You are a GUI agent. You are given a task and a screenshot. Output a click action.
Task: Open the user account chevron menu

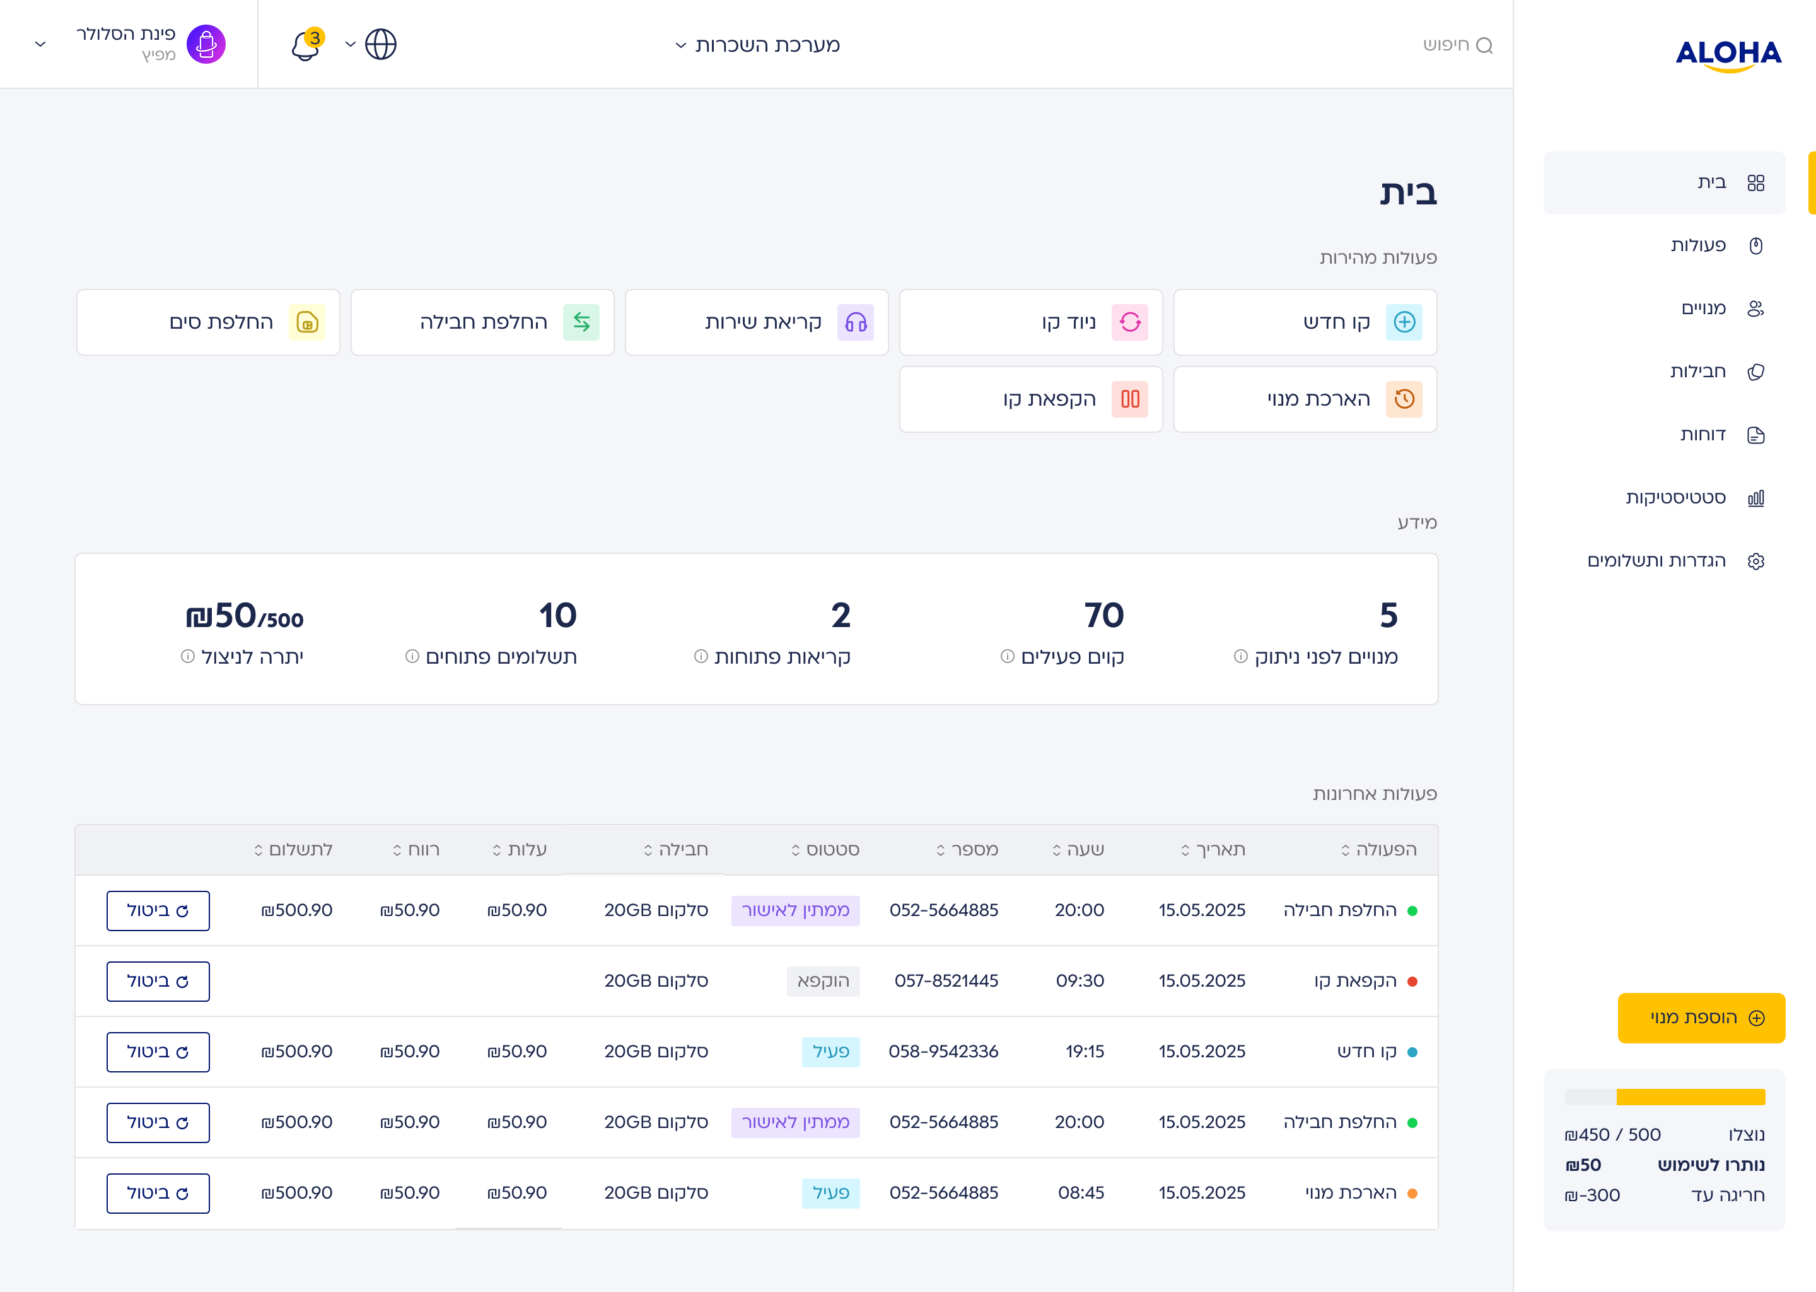point(40,45)
